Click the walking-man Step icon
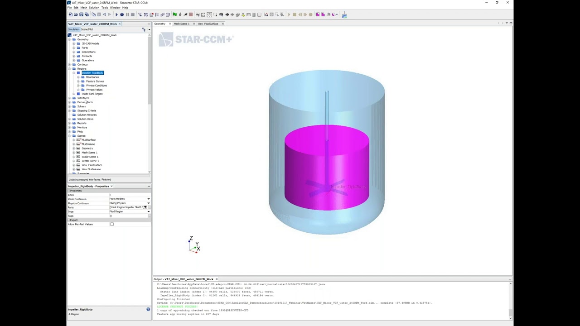 [x=180, y=14]
